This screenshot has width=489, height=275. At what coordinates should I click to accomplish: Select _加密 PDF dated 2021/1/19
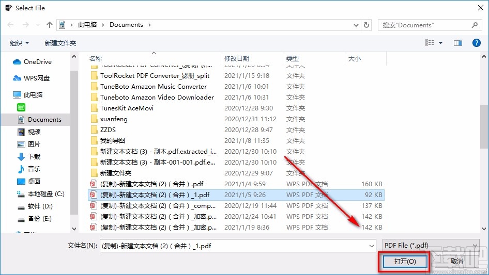(x=236, y=228)
